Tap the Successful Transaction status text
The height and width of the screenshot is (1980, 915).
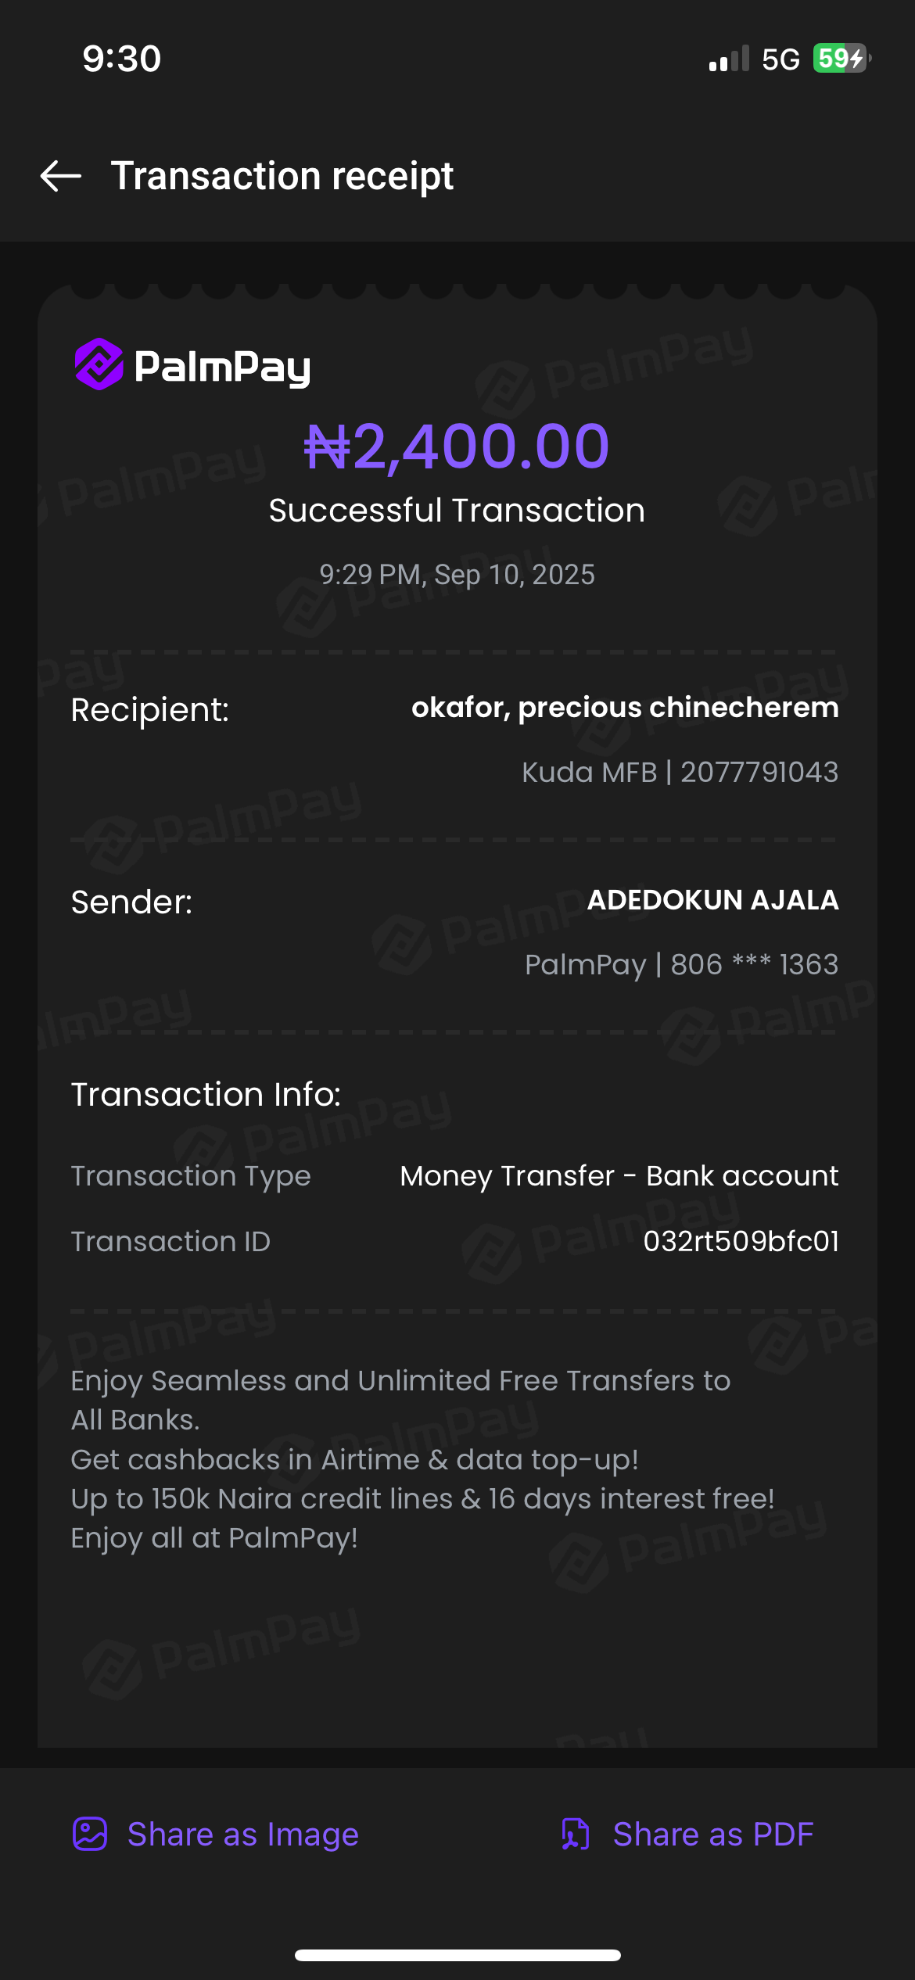pyautogui.click(x=457, y=511)
